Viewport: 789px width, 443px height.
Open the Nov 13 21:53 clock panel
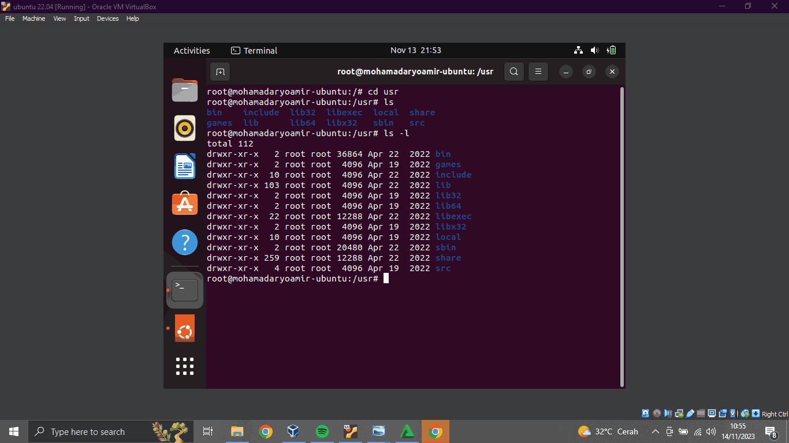[x=416, y=50]
